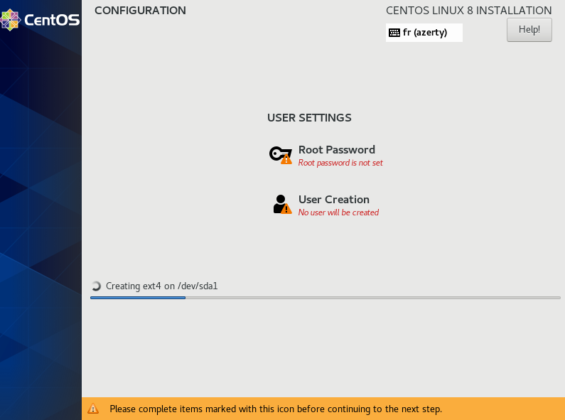
Task: Click the progress spinner icon
Action: (x=97, y=286)
